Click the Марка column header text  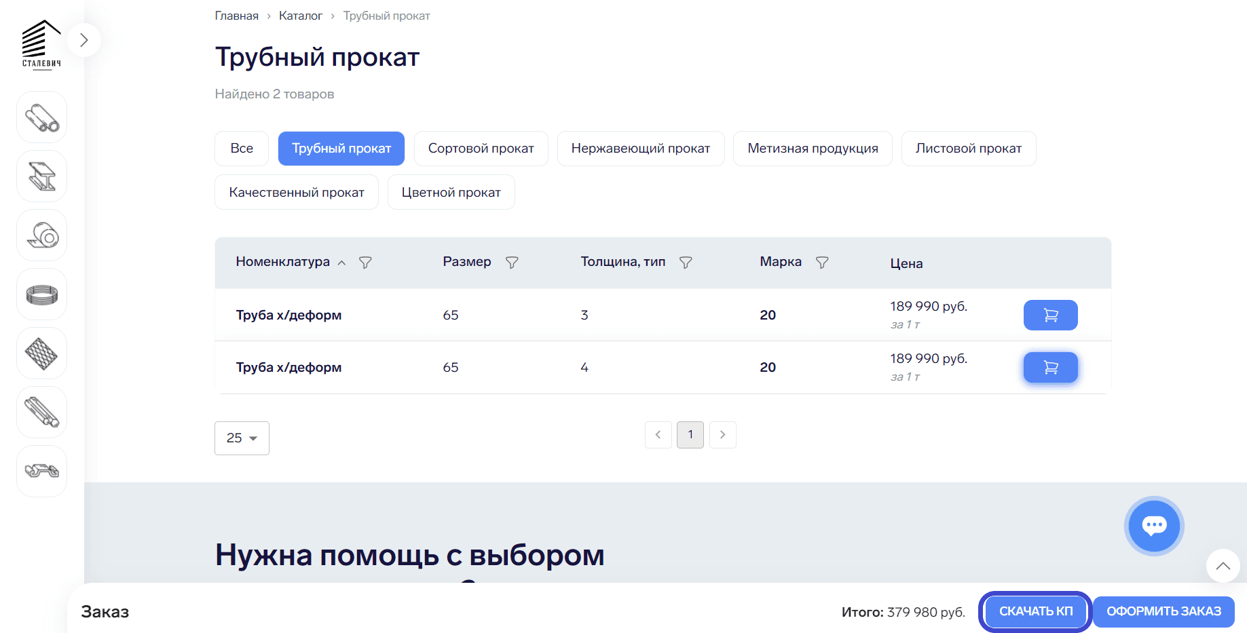(781, 262)
